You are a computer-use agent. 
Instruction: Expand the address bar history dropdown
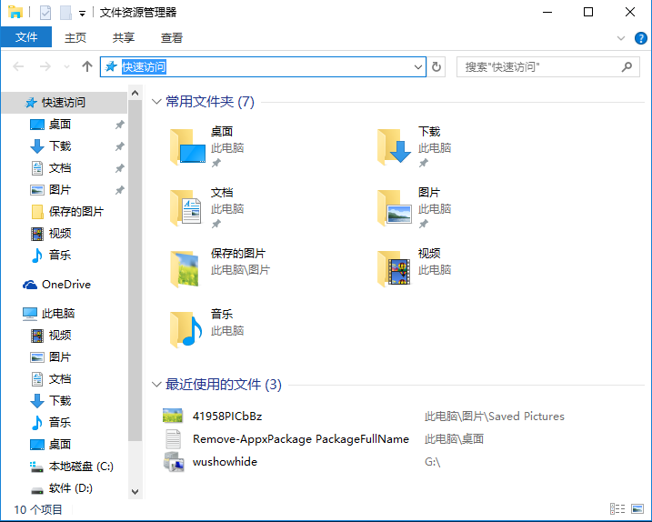(x=418, y=66)
